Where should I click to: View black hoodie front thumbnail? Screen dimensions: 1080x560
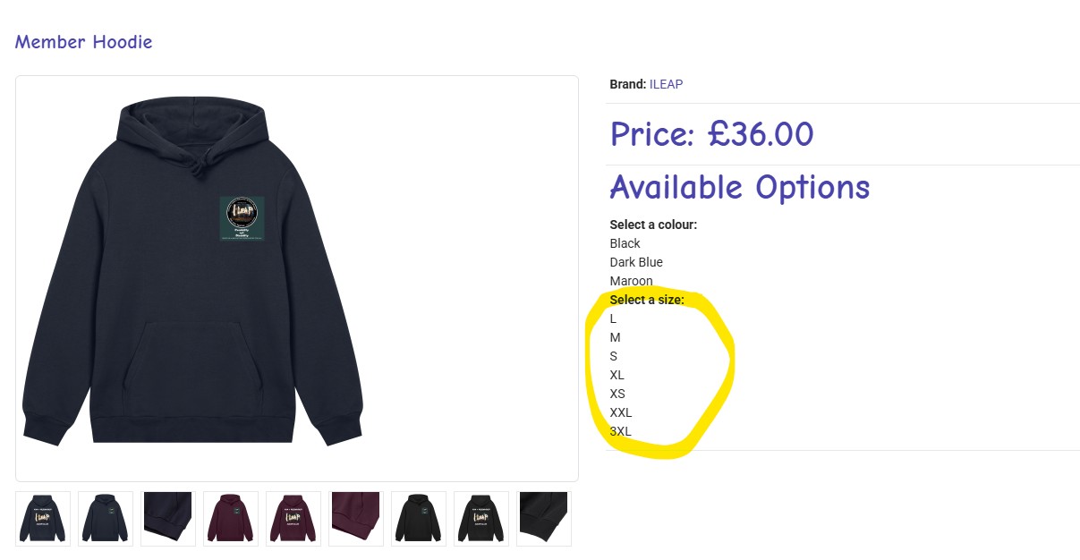pyautogui.click(x=419, y=518)
